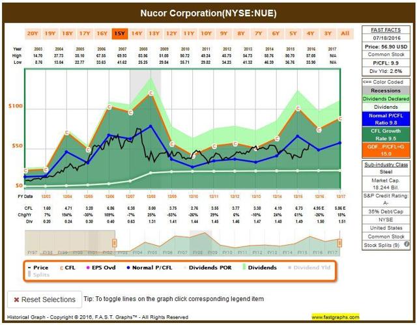The width and height of the screenshot is (417, 325).
Task: Choose the 8Y time range
Action: [241, 33]
